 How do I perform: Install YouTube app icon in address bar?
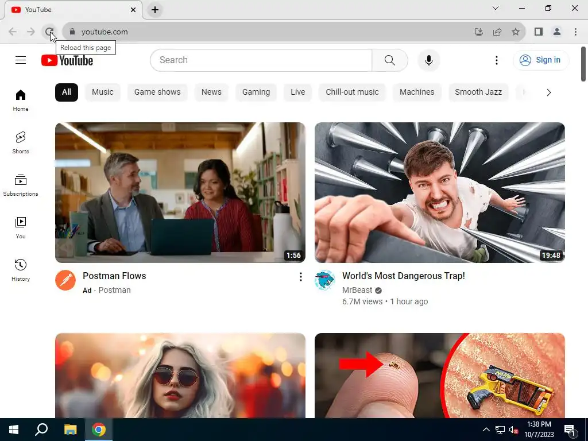tap(479, 32)
